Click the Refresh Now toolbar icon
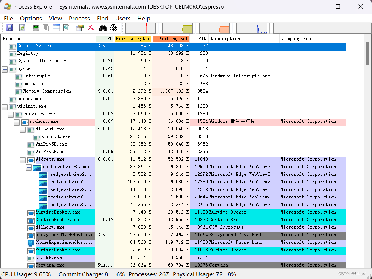Image resolution: width=372 pixels, height=279 pixels. pyautogui.click(x=22, y=28)
